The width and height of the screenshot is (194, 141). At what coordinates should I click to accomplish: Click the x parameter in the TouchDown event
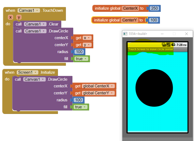point(10,17)
